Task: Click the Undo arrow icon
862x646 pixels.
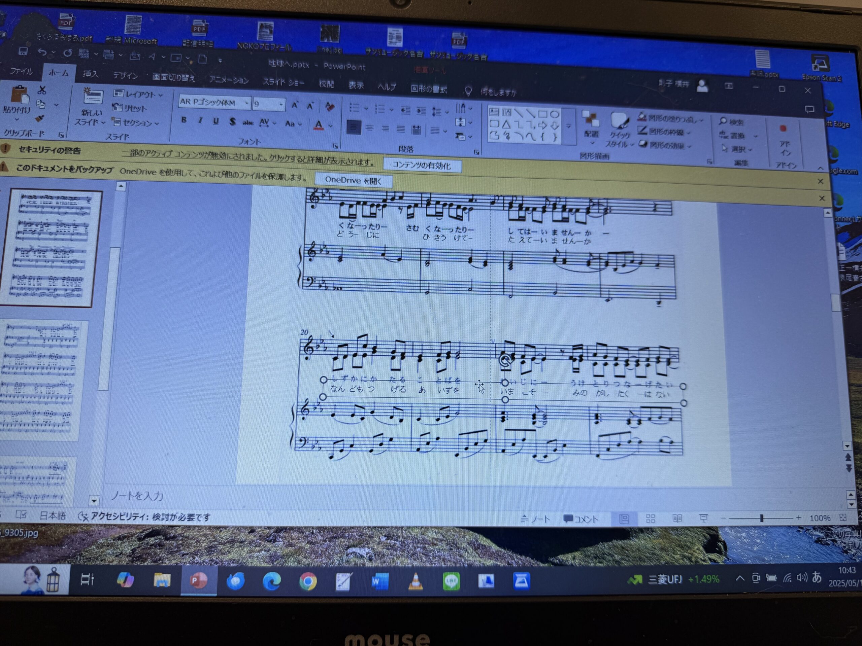Action: (42, 52)
